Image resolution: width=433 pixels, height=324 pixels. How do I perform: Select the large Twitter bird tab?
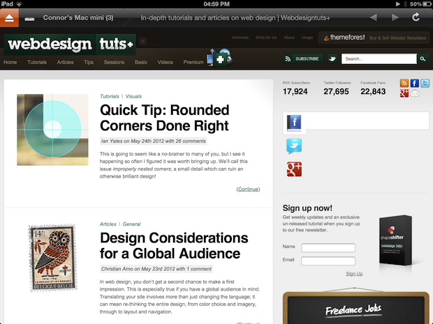[x=294, y=146]
